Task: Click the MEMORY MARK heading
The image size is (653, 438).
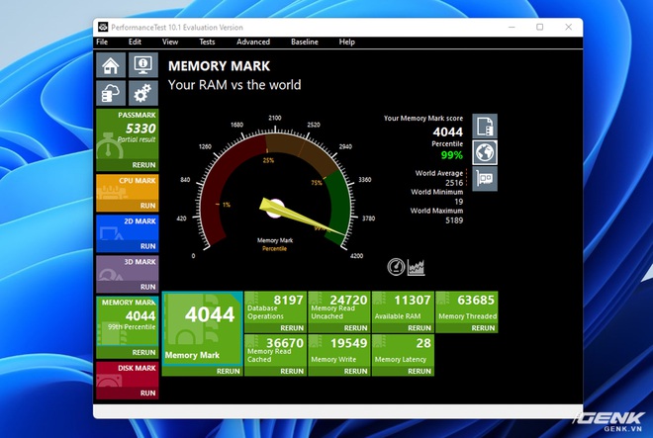Action: coord(219,66)
